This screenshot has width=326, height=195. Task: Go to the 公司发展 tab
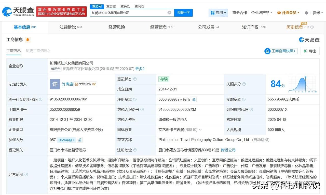point(208,27)
